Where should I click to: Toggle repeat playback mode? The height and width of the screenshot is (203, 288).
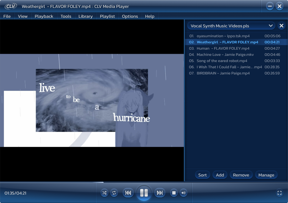tap(114, 193)
